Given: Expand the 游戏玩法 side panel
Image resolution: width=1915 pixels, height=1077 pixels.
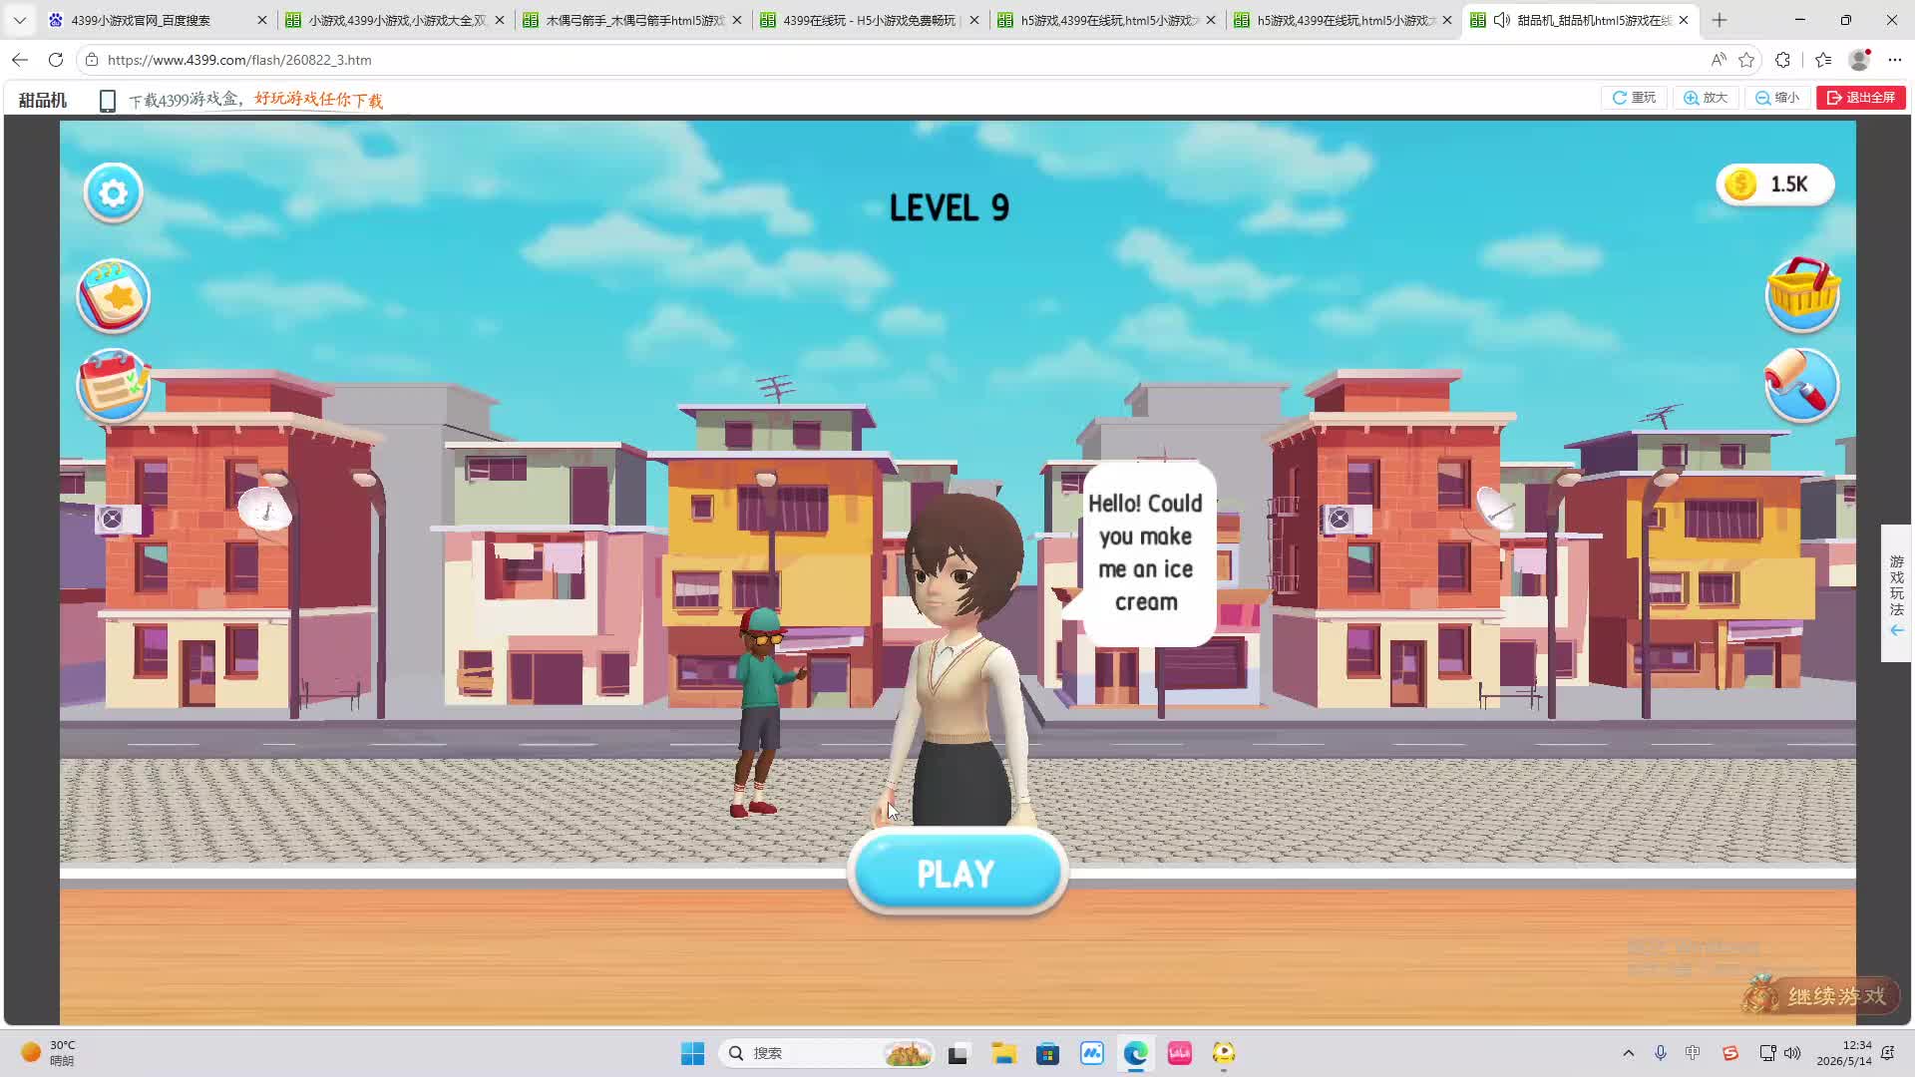Looking at the screenshot, I should point(1896,593).
